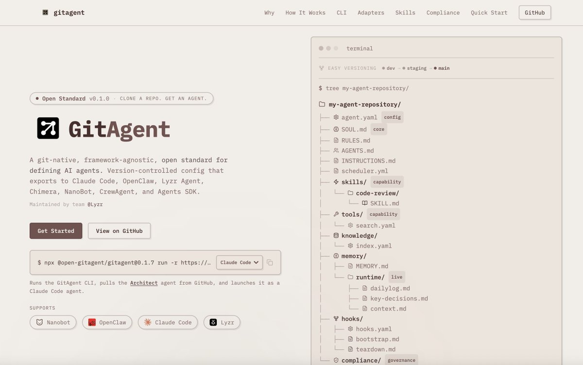Viewport: 583px width, 365px height.
Task: Click the Lyzr black icon
Action: (213, 322)
